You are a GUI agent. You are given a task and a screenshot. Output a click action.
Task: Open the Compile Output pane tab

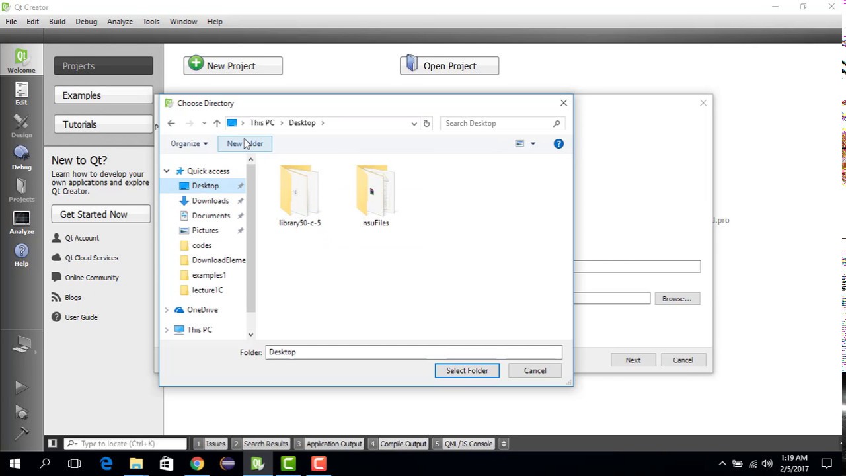398,444
